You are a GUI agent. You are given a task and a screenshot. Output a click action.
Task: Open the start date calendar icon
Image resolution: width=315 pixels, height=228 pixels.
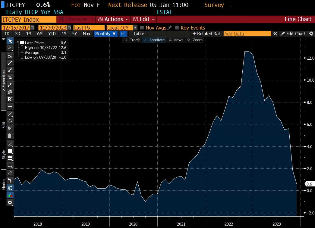(x=32, y=27)
